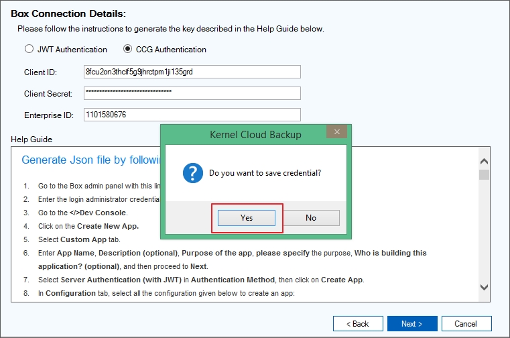
Task: Click the Client Secret password field
Action: click(192, 93)
